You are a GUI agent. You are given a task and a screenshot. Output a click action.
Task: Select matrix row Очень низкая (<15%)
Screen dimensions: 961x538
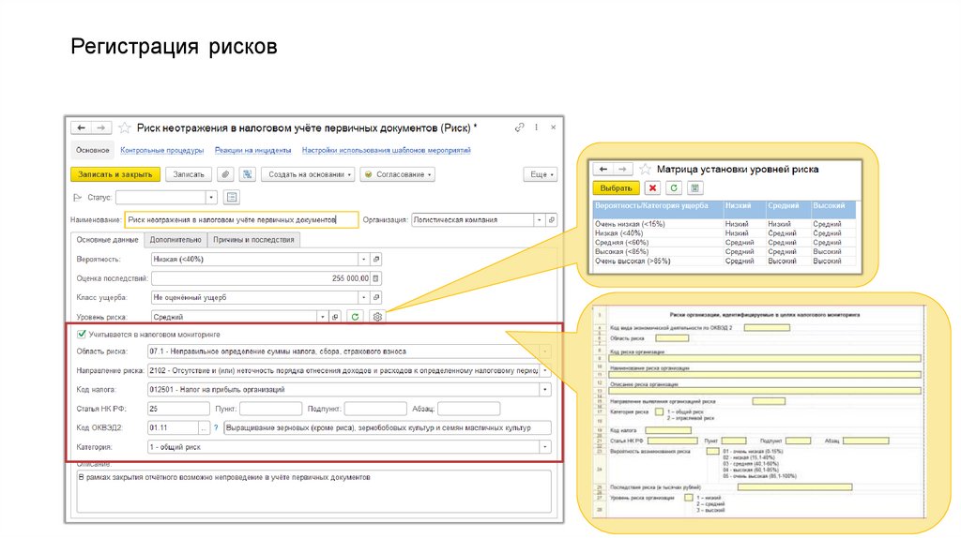725,224
